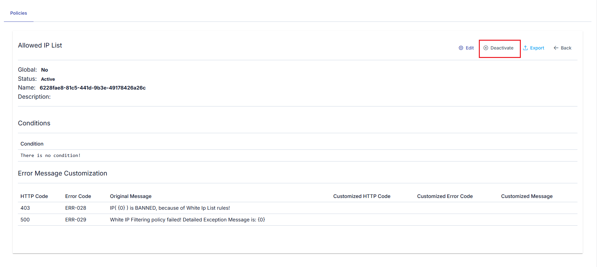Image resolution: width=597 pixels, height=267 pixels.
Task: Open the Policies tab
Action: point(19,13)
